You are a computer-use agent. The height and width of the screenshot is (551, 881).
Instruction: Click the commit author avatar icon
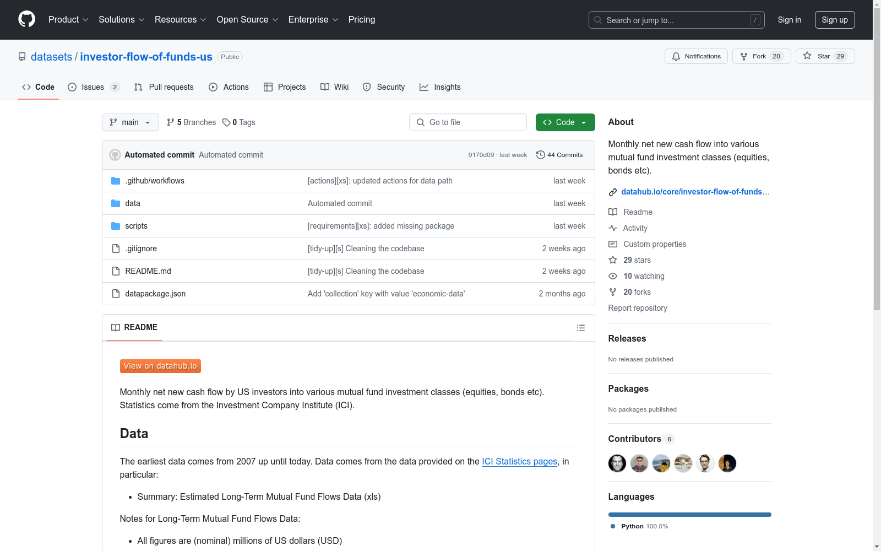(115, 155)
